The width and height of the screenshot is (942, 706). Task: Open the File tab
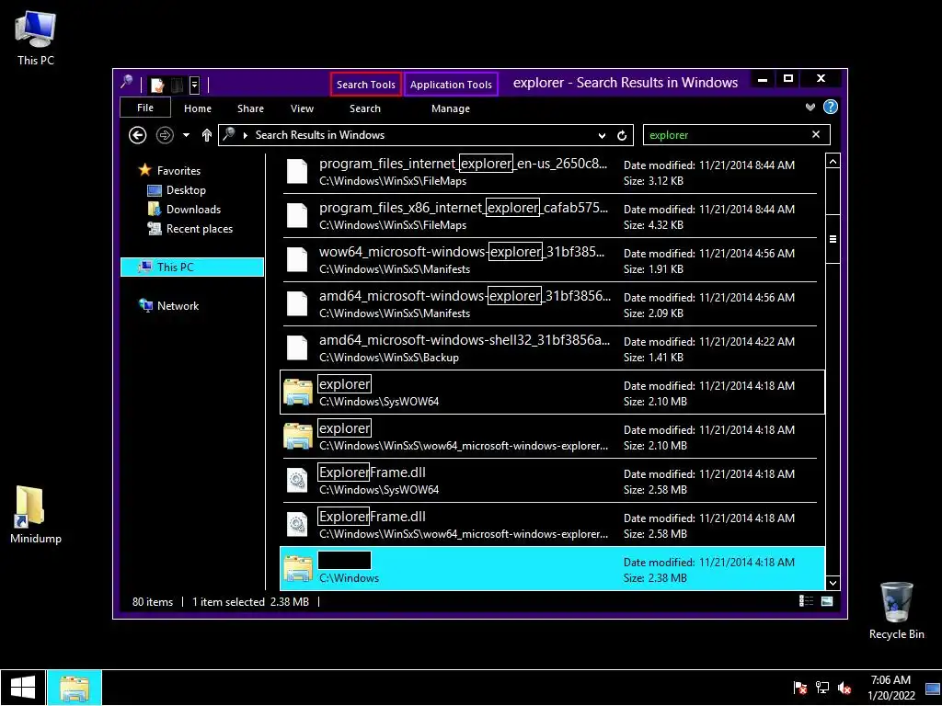tap(145, 108)
